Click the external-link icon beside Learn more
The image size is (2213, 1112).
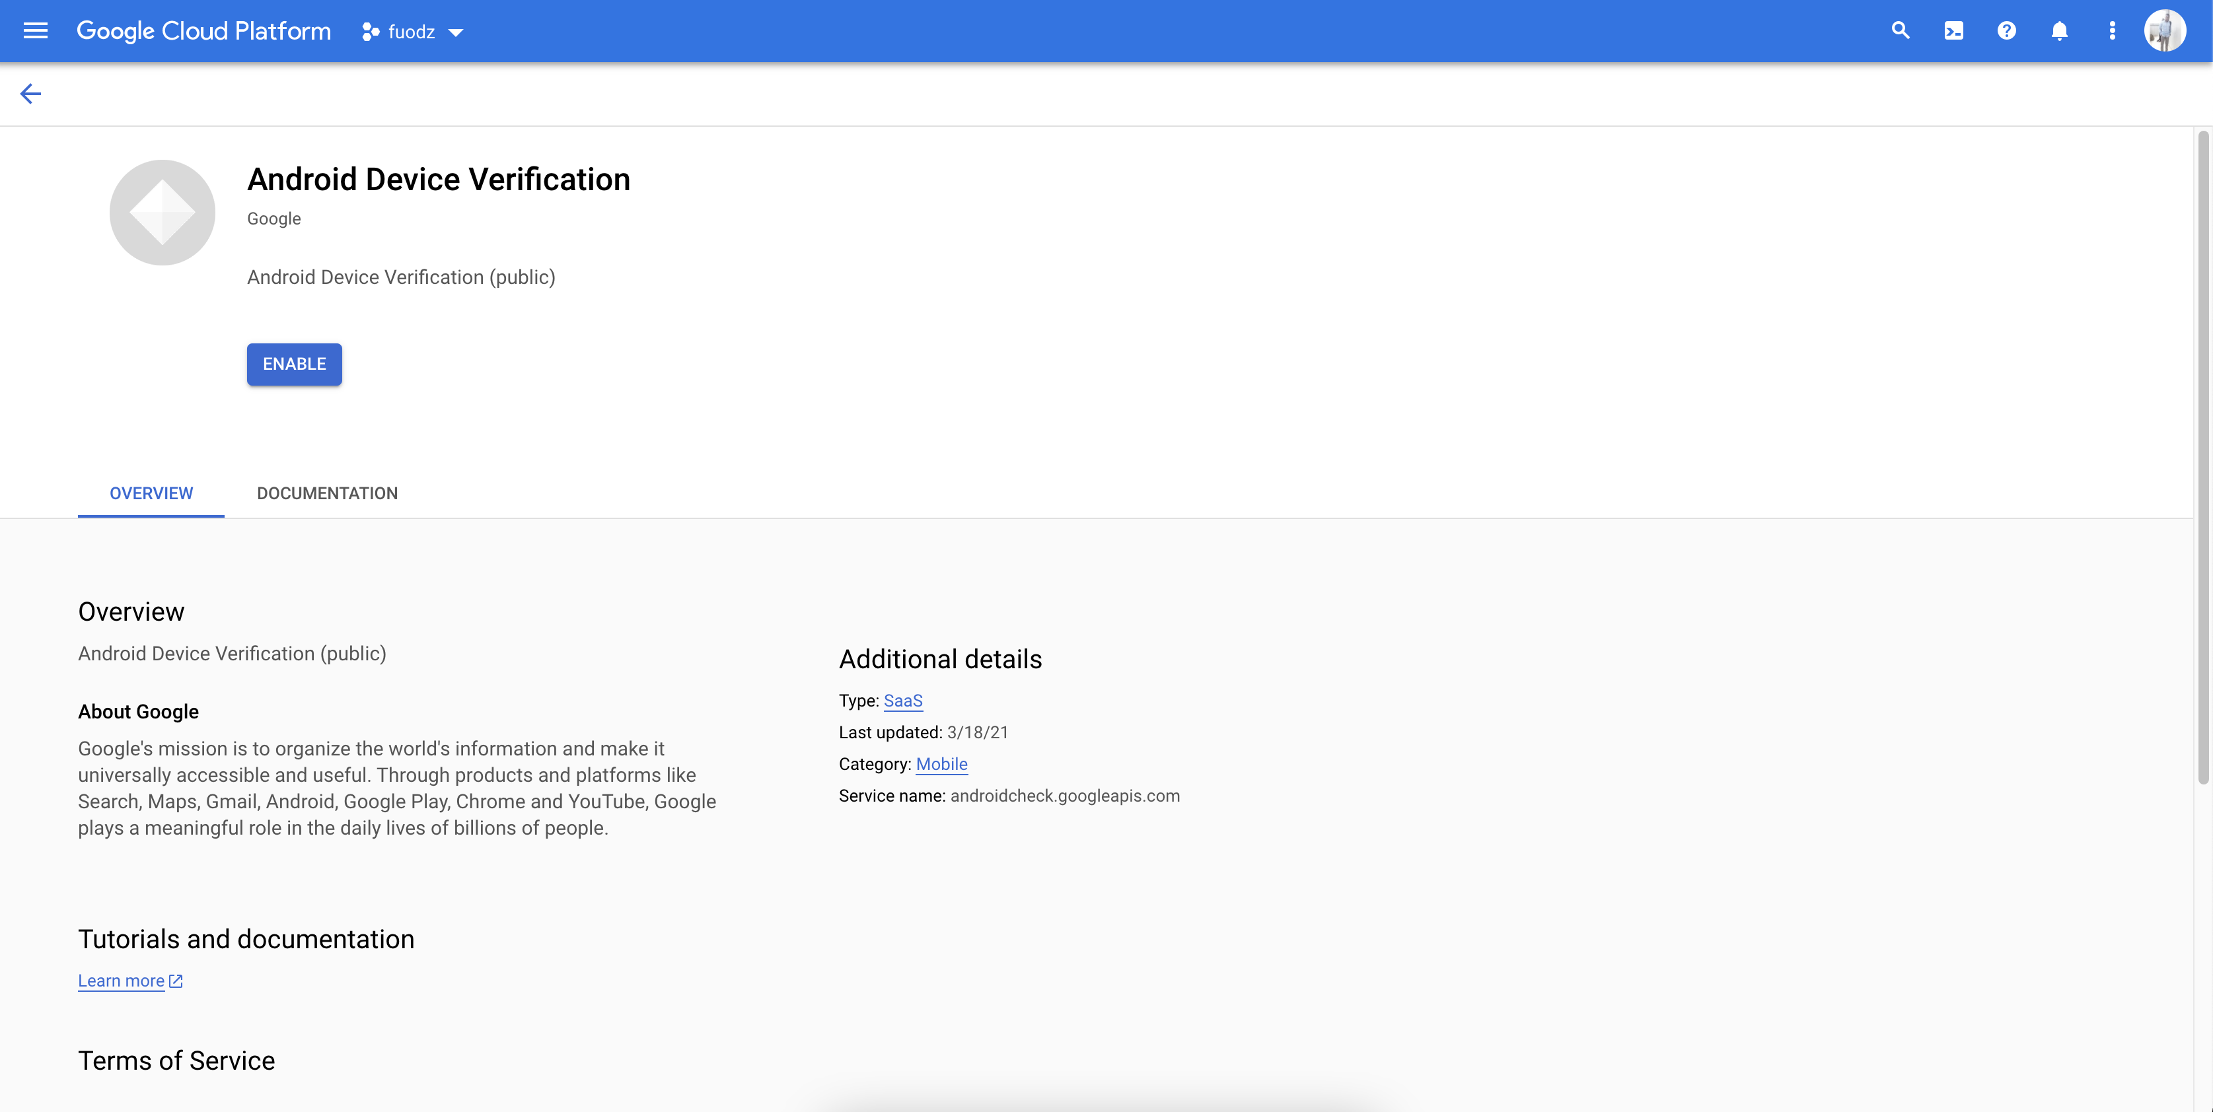176,981
